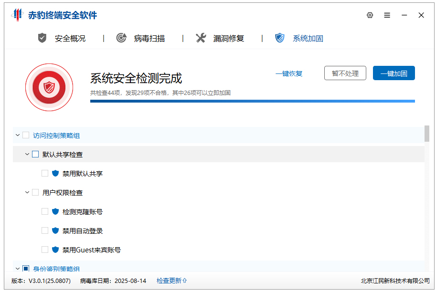Click the large red shield status icon

click(49, 87)
